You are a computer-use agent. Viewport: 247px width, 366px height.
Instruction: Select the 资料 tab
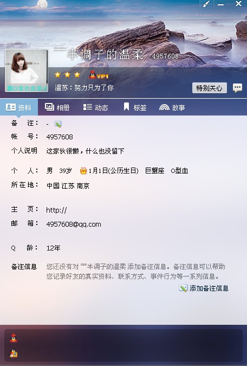18,107
